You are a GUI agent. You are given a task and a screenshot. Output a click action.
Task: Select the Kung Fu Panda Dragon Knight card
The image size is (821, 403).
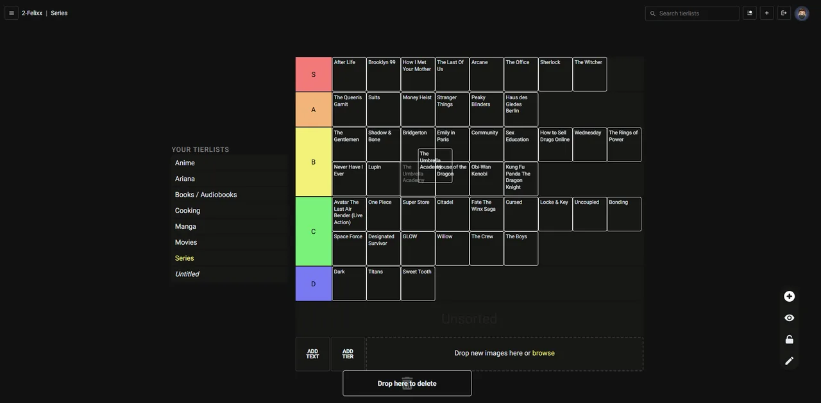point(521,179)
